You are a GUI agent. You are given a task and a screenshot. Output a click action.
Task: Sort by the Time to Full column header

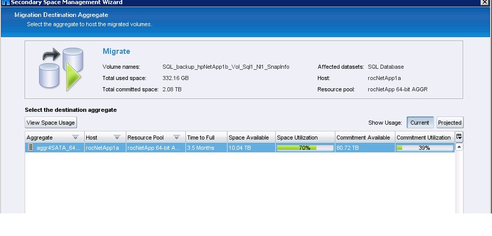205,137
